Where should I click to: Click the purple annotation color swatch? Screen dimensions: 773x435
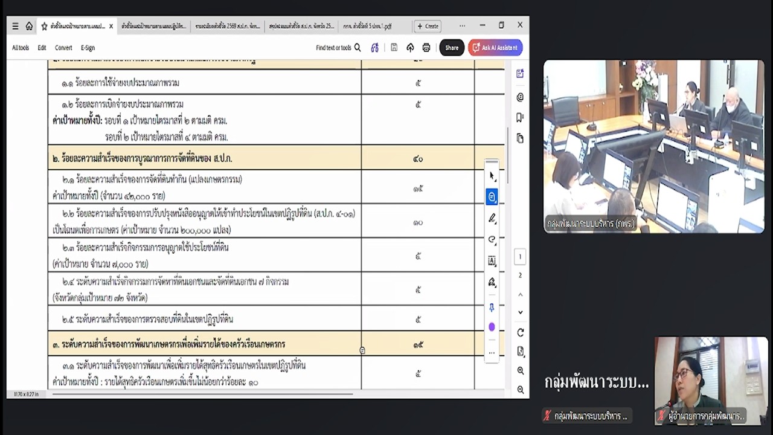[x=492, y=327]
